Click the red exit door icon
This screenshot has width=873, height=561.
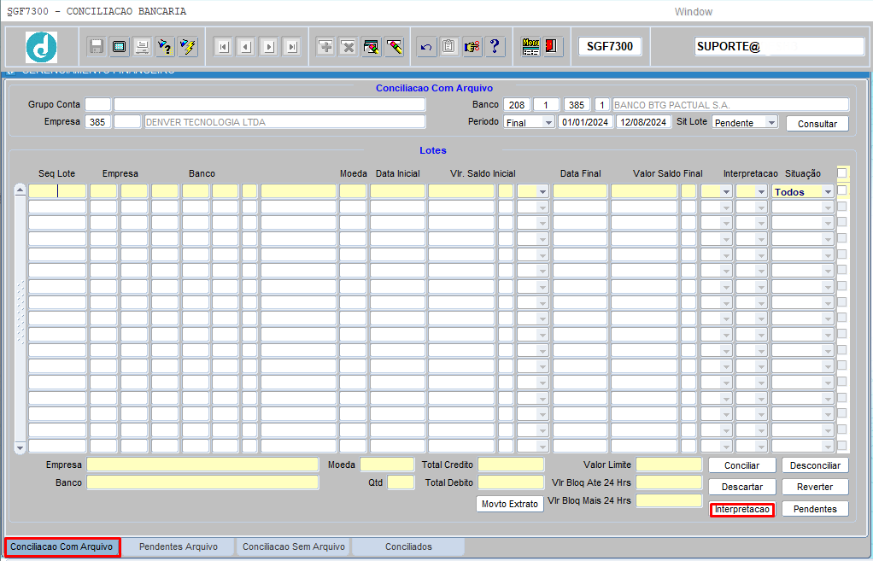coord(553,47)
